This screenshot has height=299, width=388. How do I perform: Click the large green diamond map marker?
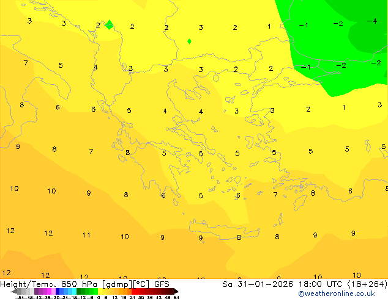[x=109, y=24]
